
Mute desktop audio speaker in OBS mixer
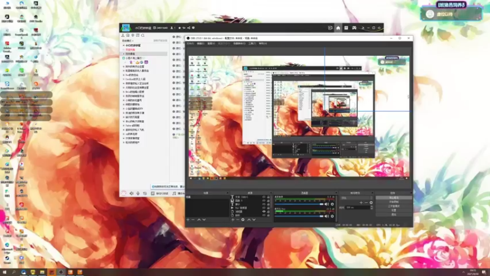click(x=326, y=204)
